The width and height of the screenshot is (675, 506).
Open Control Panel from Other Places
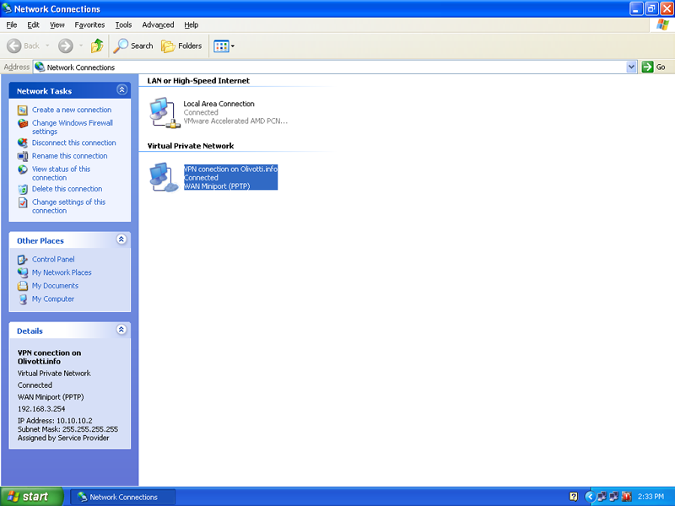coord(53,259)
